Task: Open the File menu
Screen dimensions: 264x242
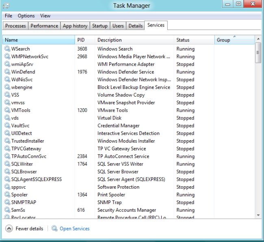Action: (x=9, y=16)
